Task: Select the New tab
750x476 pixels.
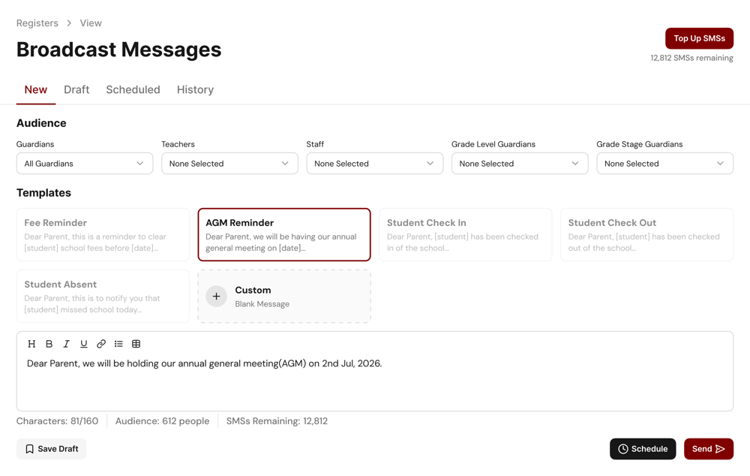Action: [36, 89]
